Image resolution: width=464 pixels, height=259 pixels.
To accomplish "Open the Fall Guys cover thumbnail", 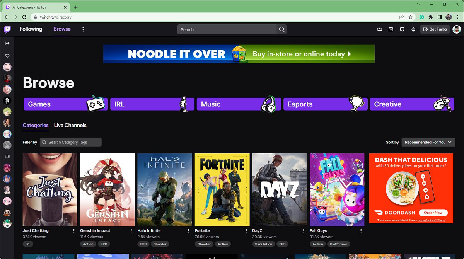I will pyautogui.click(x=337, y=189).
